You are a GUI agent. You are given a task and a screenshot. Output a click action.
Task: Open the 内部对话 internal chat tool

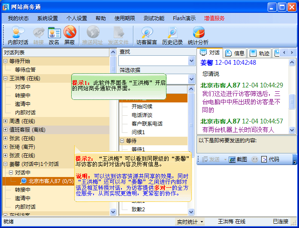18,35
